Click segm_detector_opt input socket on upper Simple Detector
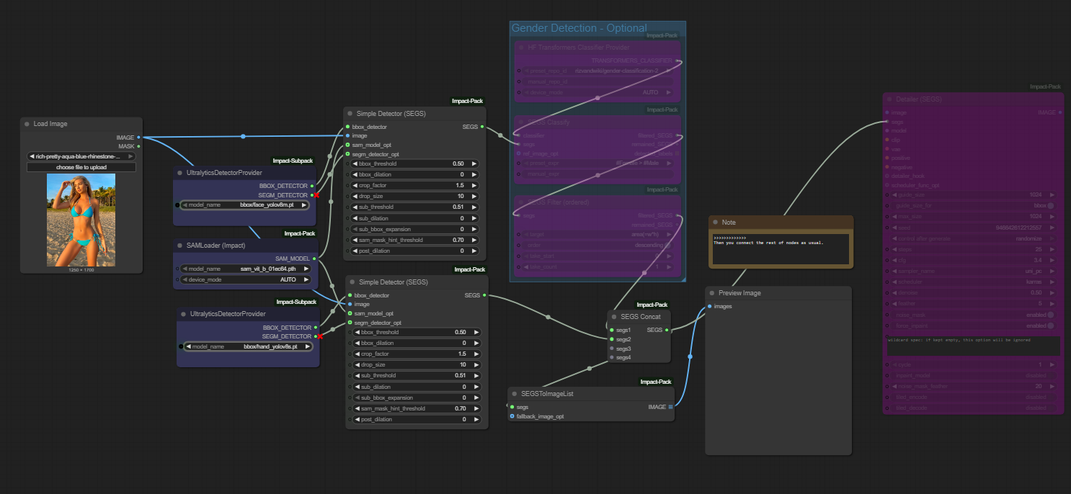Viewport: 1071px width, 494px height. 347,154
